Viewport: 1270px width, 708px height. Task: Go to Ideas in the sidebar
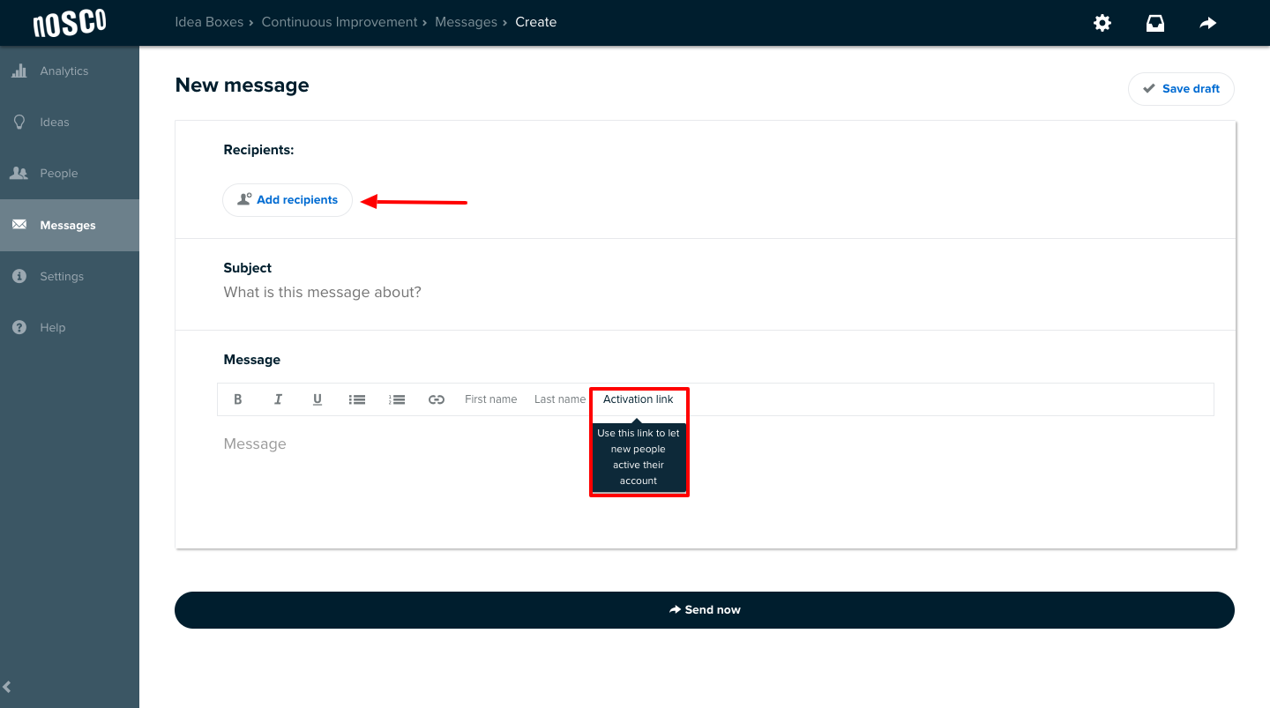pos(70,123)
